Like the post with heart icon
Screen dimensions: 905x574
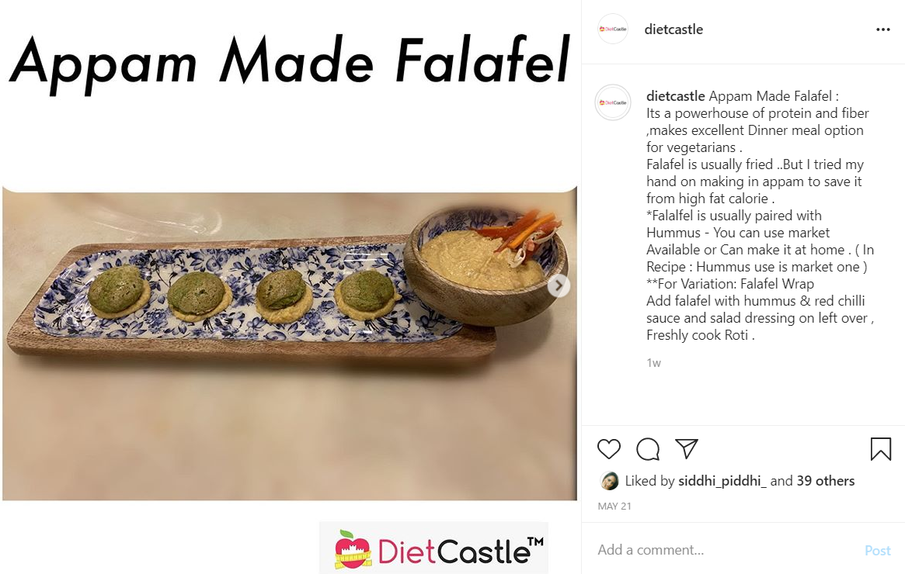point(608,449)
